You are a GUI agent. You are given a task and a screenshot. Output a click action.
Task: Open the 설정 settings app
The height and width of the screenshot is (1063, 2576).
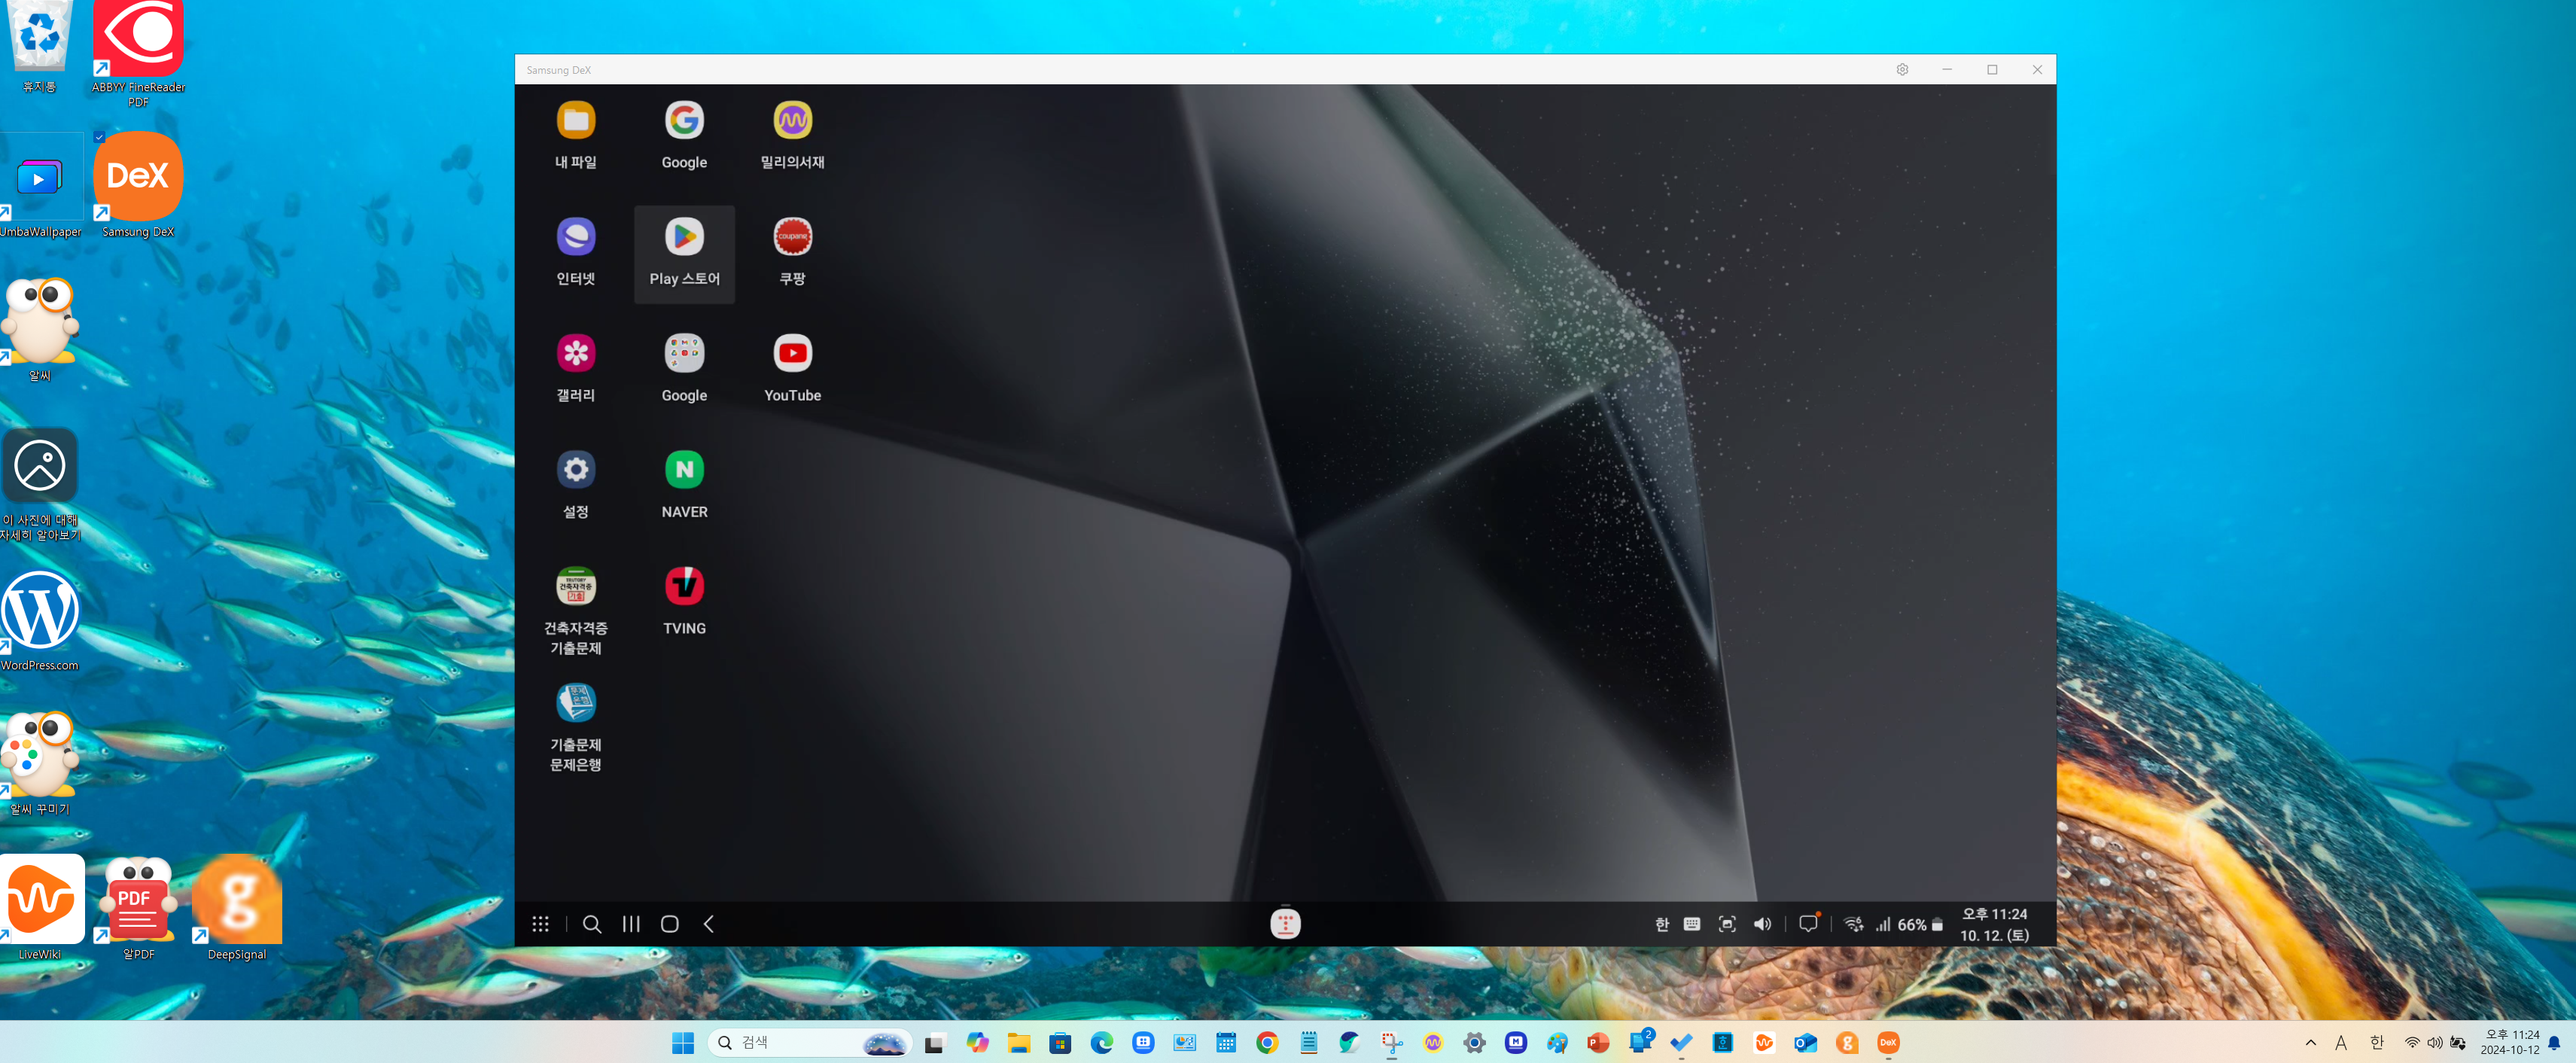[576, 470]
